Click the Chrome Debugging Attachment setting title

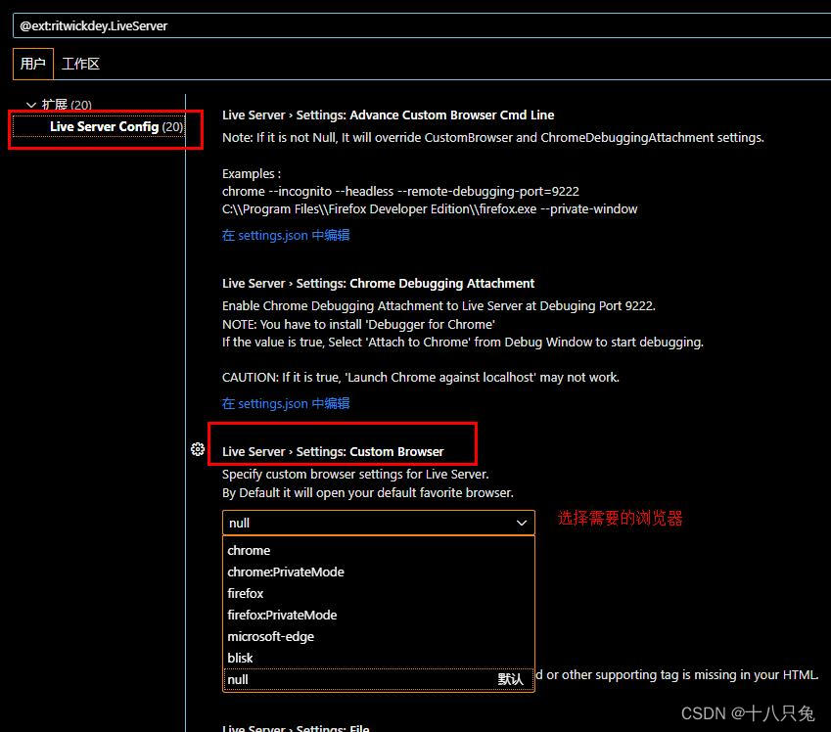tap(378, 283)
